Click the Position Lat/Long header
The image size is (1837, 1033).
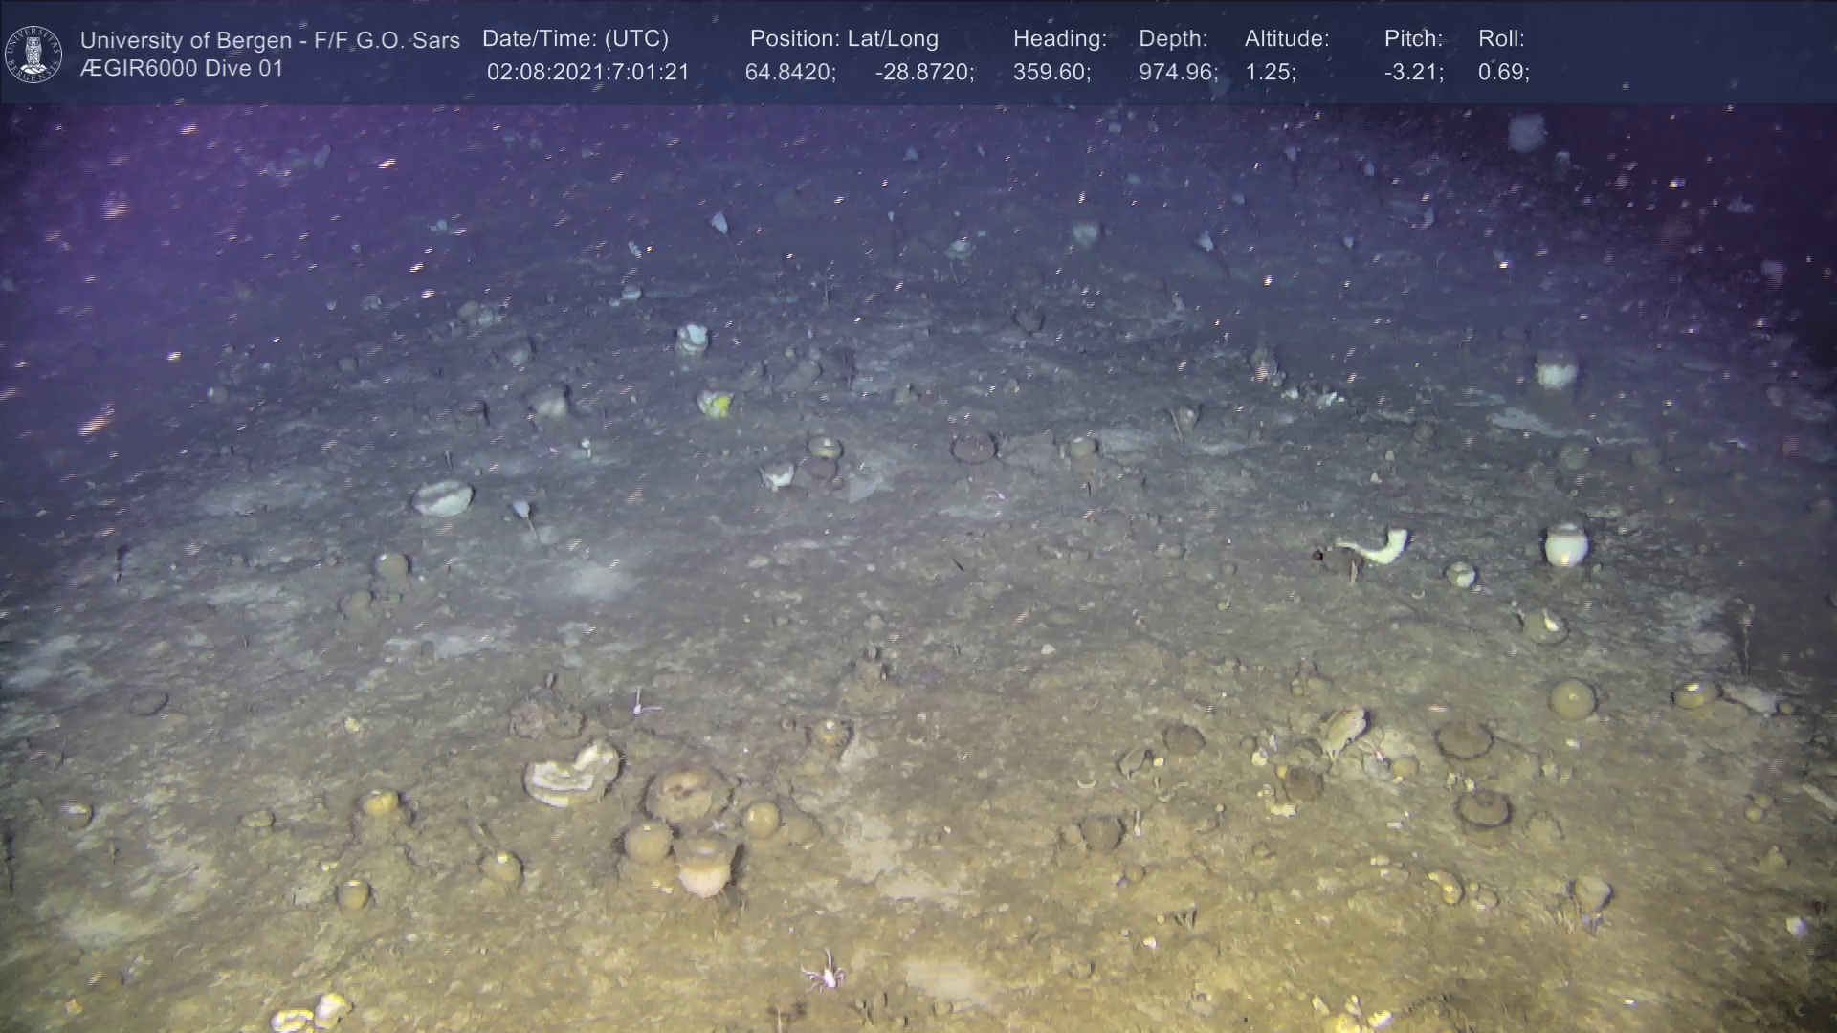(x=843, y=38)
